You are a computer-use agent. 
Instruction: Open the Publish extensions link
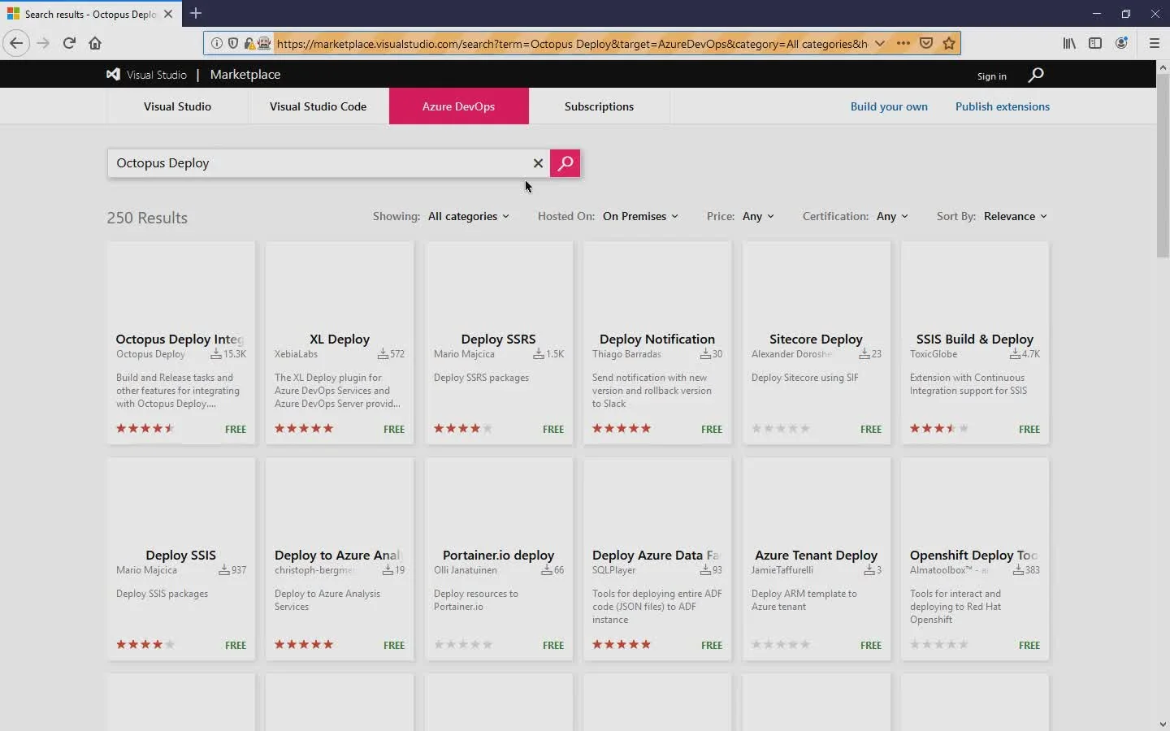point(1003,106)
